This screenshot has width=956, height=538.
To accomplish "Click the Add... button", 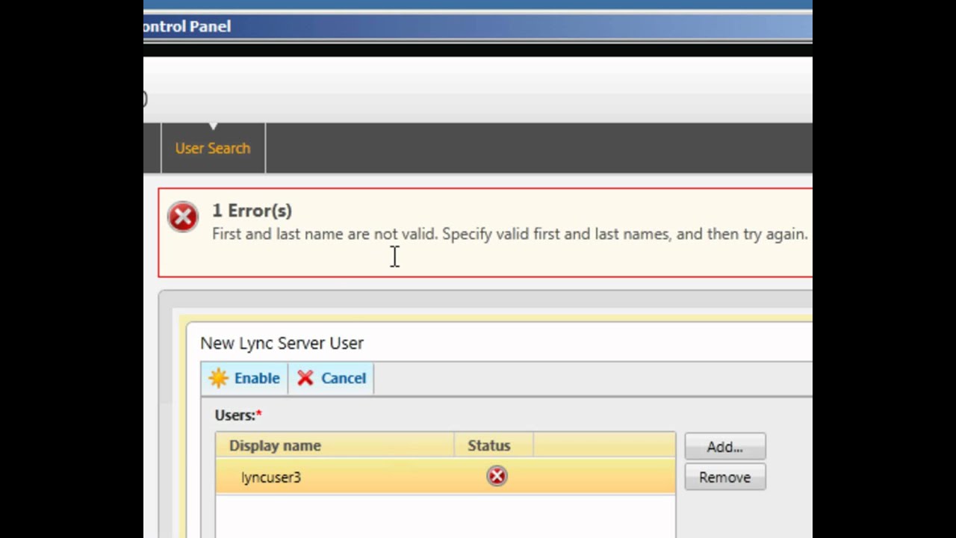I will tap(724, 447).
